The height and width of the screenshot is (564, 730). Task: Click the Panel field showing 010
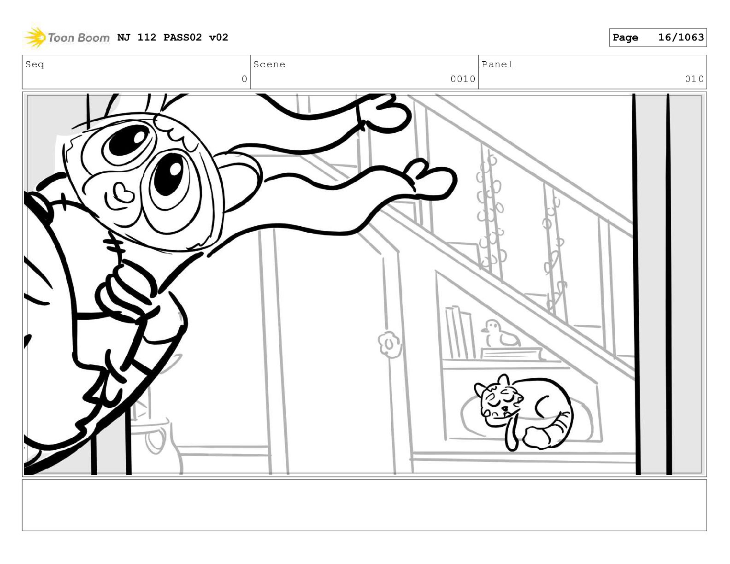pyautogui.click(x=593, y=72)
